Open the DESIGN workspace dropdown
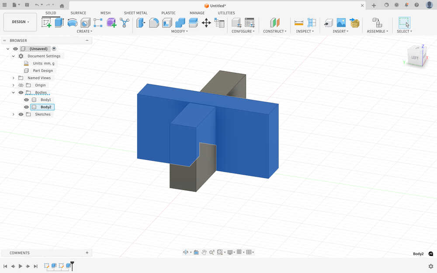The height and width of the screenshot is (273, 437). 20,22
